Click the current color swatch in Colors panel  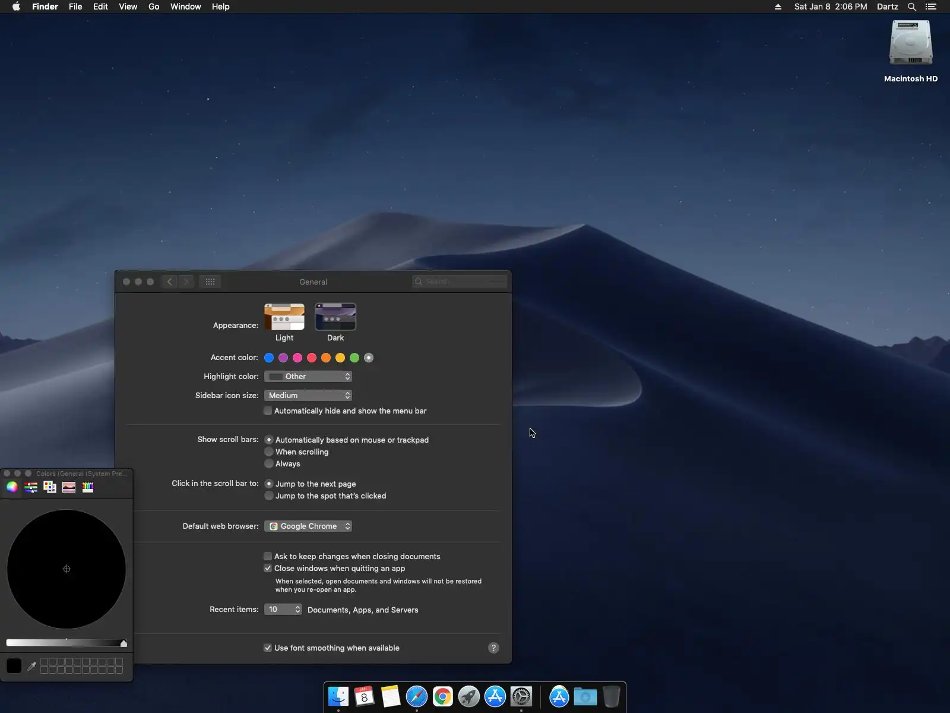[x=14, y=666]
